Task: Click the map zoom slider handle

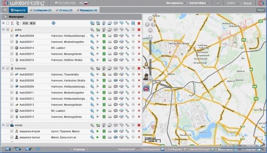Action: tap(150, 57)
